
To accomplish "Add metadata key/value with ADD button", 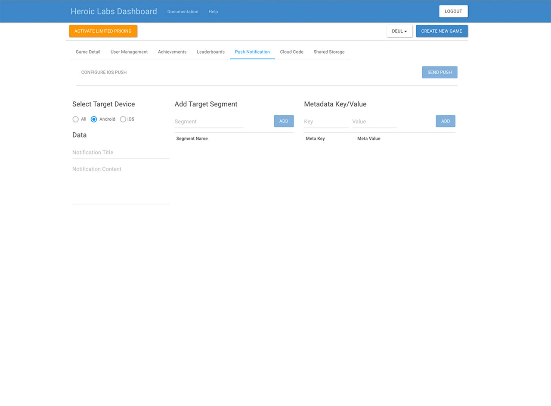I will (x=445, y=122).
